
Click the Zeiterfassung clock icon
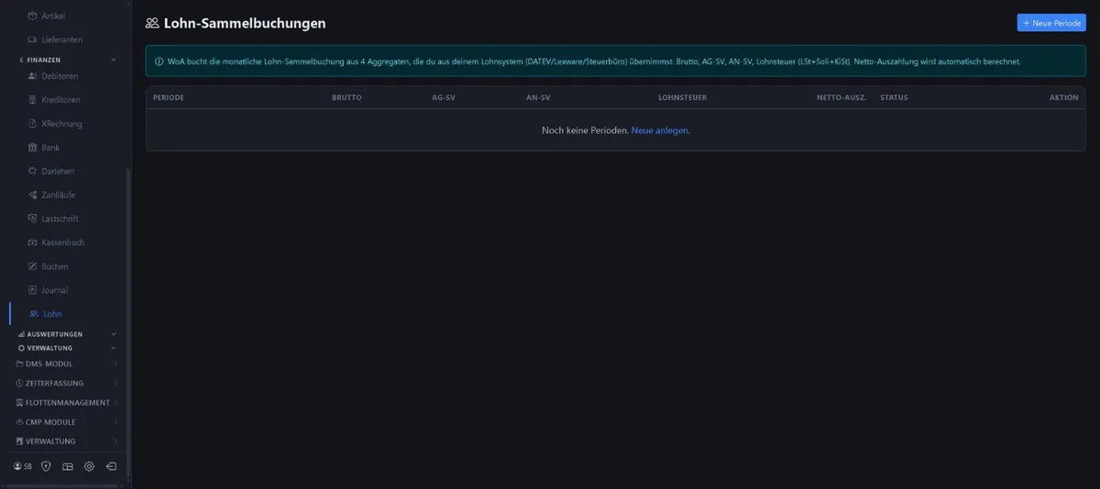coord(19,383)
